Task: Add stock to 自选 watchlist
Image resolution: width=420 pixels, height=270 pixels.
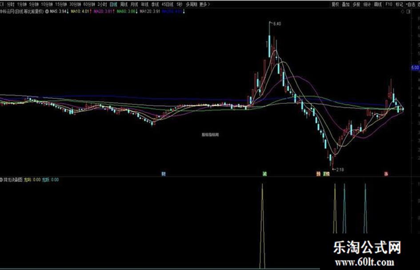Action: tap(410, 4)
